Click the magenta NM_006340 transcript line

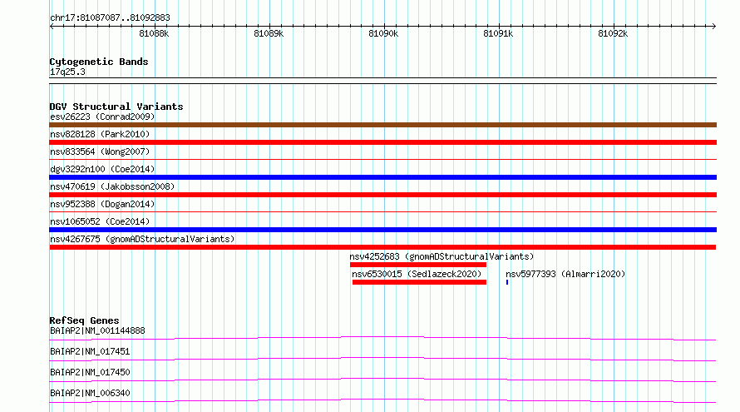tap(382, 400)
